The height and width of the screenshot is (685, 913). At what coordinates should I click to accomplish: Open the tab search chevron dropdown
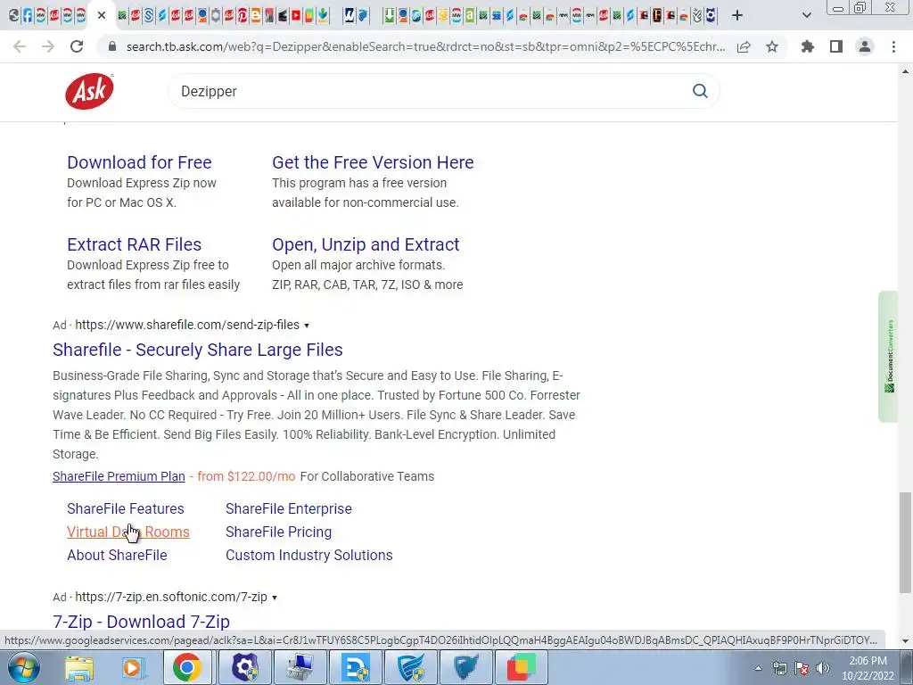pos(806,15)
